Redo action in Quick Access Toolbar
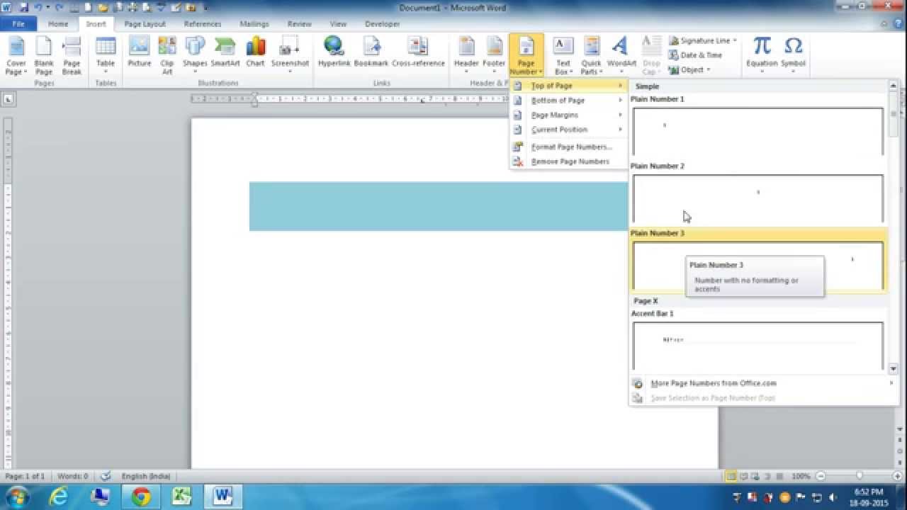Viewport: 907px width, 510px height. pos(58,8)
